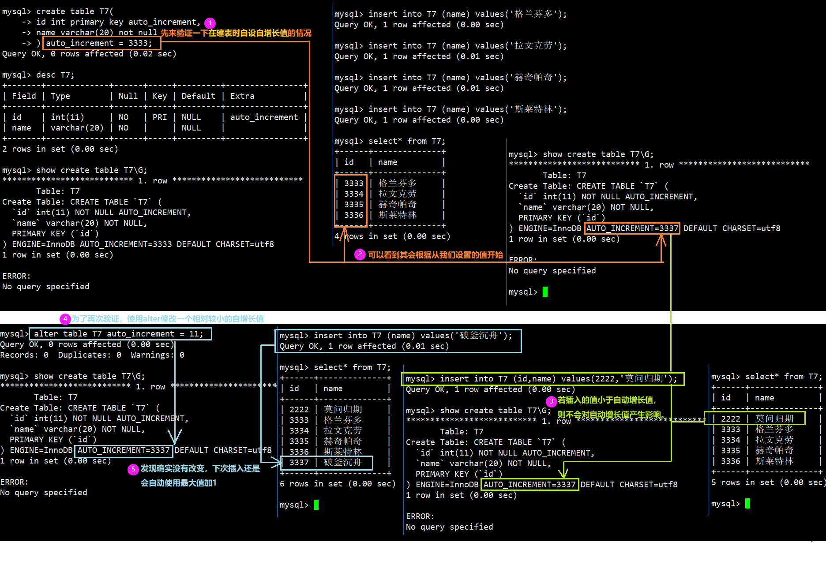Viewport: 826px width, 572px height.
Task: Click the 'auto_increment = 3333;' text
Action: point(99,43)
